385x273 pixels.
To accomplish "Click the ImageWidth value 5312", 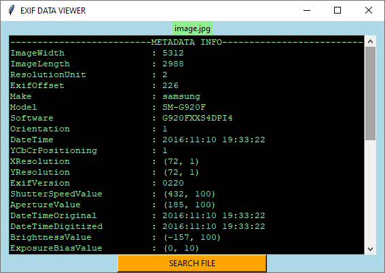I will (173, 53).
